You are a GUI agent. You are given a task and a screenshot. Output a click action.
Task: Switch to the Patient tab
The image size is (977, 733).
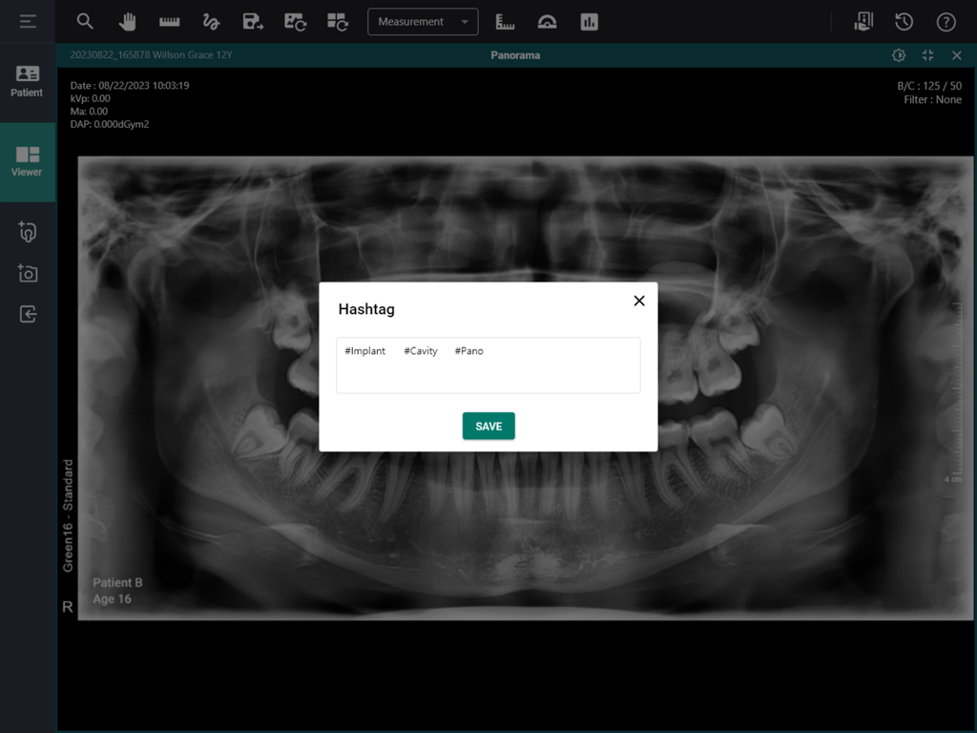[x=28, y=82]
